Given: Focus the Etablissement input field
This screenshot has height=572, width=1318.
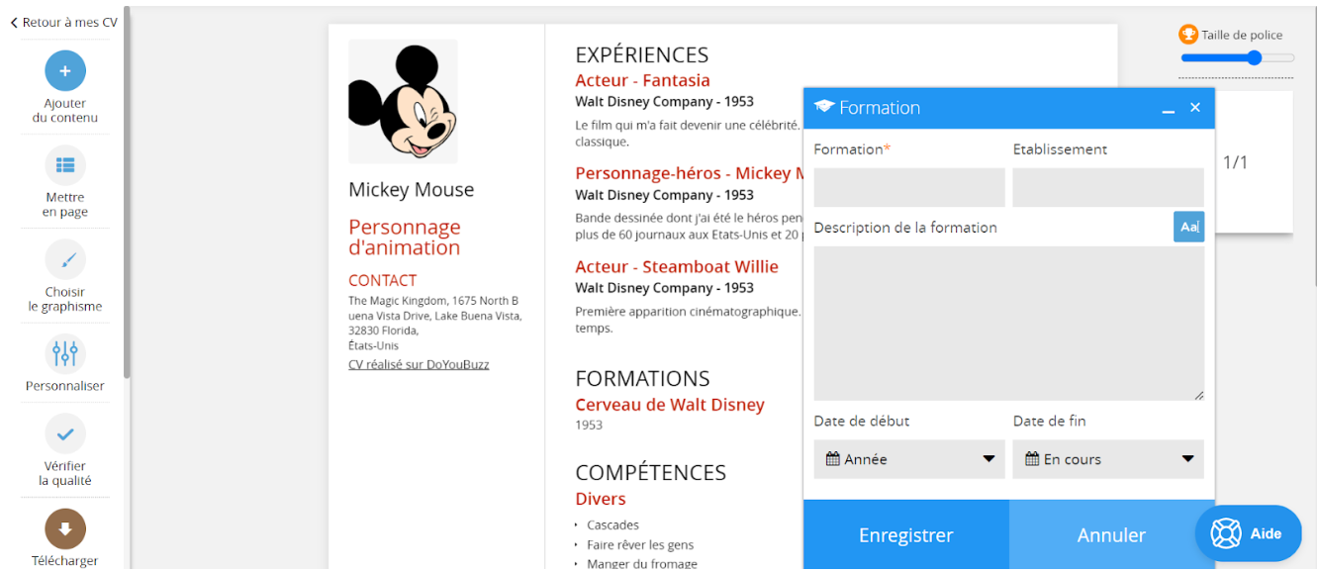Looking at the screenshot, I should 1108,187.
